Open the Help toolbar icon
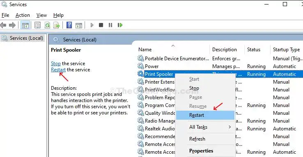 pyautogui.click(x=69, y=25)
